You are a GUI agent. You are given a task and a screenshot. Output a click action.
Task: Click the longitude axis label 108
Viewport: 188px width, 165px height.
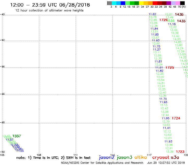point(39,155)
